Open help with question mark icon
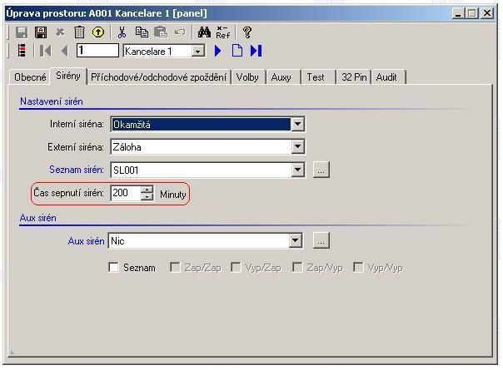Screen dimensions: 503x370 [x=247, y=32]
